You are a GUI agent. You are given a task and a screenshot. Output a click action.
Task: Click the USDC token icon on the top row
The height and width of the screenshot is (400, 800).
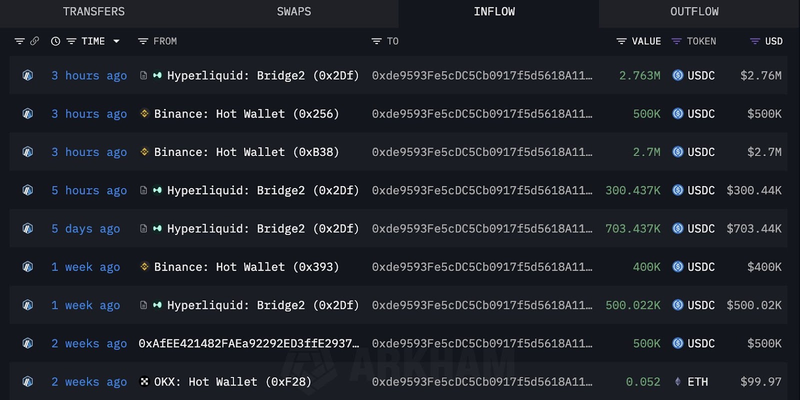(678, 75)
